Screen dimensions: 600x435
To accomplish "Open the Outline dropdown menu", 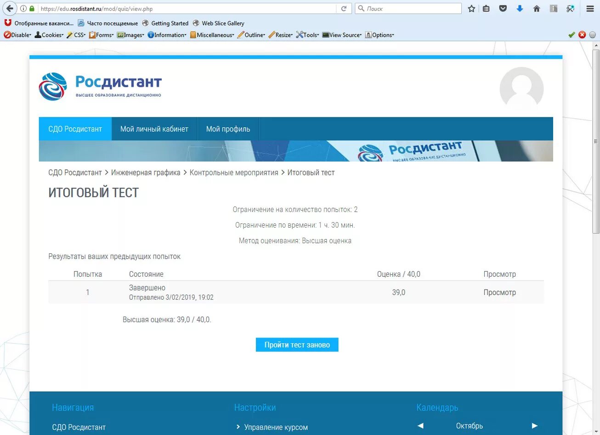I will (x=251, y=35).
